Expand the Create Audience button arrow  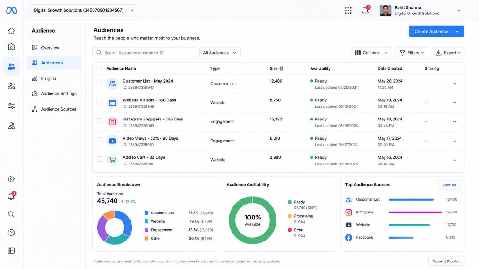tap(457, 31)
